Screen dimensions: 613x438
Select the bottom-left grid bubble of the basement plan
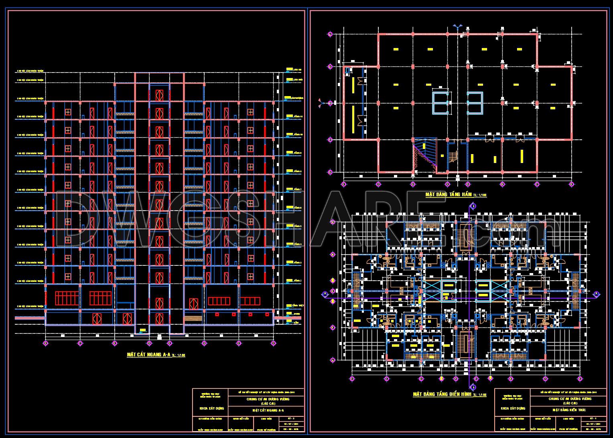click(x=343, y=184)
